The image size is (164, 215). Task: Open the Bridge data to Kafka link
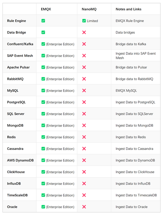tap(131, 44)
